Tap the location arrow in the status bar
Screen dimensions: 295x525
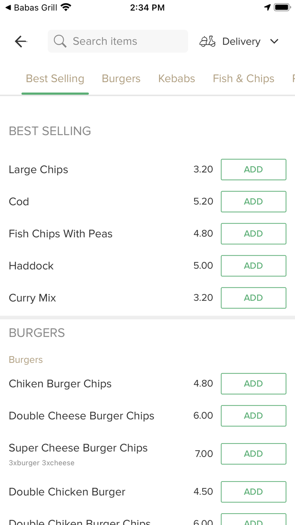(x=268, y=7)
